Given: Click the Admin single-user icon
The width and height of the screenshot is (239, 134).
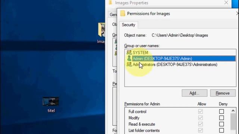Looking at the screenshot, I should [129, 58].
